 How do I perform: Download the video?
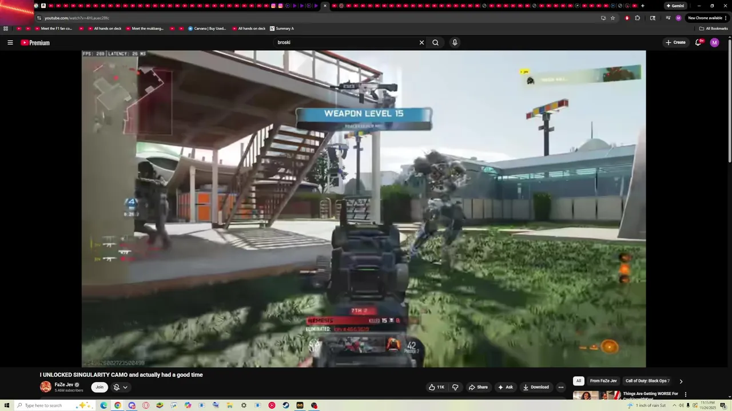point(536,387)
